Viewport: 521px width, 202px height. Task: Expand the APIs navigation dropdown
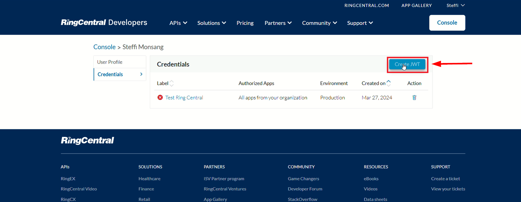178,23
